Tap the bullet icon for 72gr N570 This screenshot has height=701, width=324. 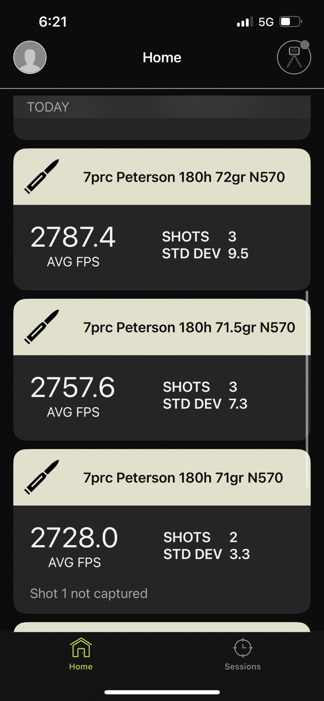coord(42,176)
